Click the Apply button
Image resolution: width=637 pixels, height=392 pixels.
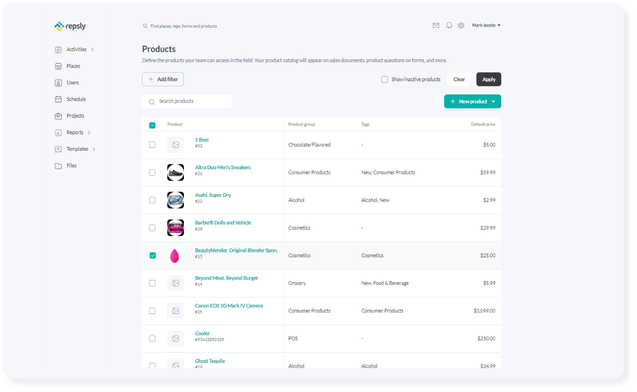coord(489,80)
